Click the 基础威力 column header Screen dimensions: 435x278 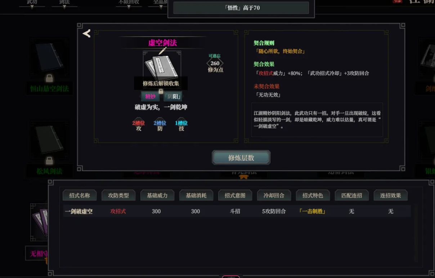(x=157, y=195)
